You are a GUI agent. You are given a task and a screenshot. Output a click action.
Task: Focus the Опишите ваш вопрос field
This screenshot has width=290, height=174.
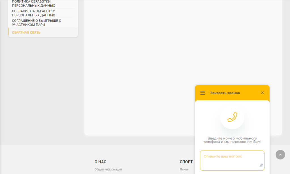pyautogui.click(x=232, y=160)
